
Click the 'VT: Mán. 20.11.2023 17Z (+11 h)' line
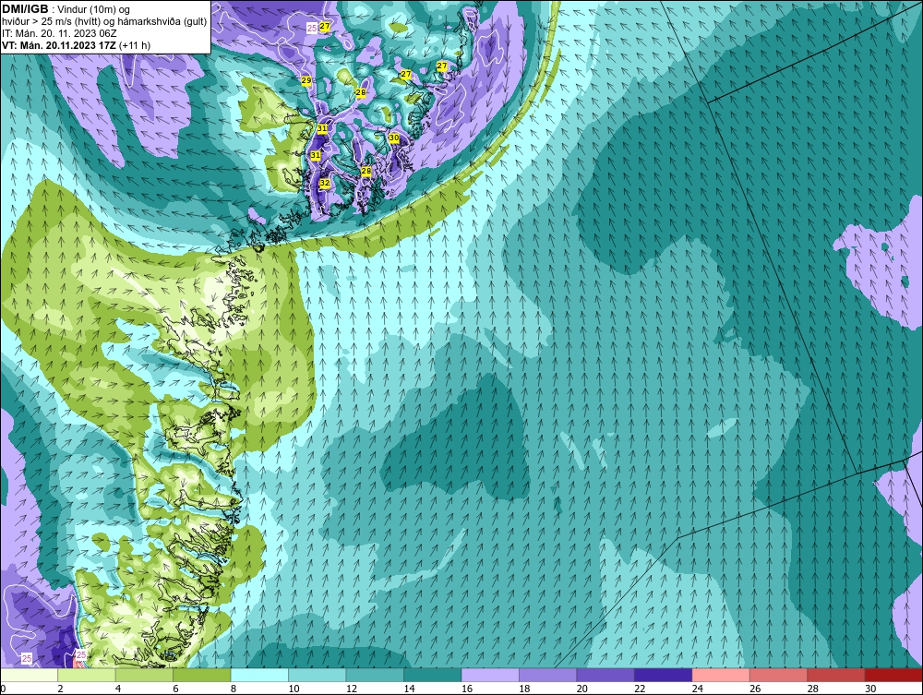pos(76,45)
